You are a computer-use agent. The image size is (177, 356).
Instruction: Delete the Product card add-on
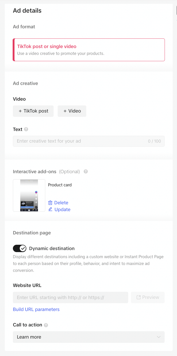click(58, 203)
